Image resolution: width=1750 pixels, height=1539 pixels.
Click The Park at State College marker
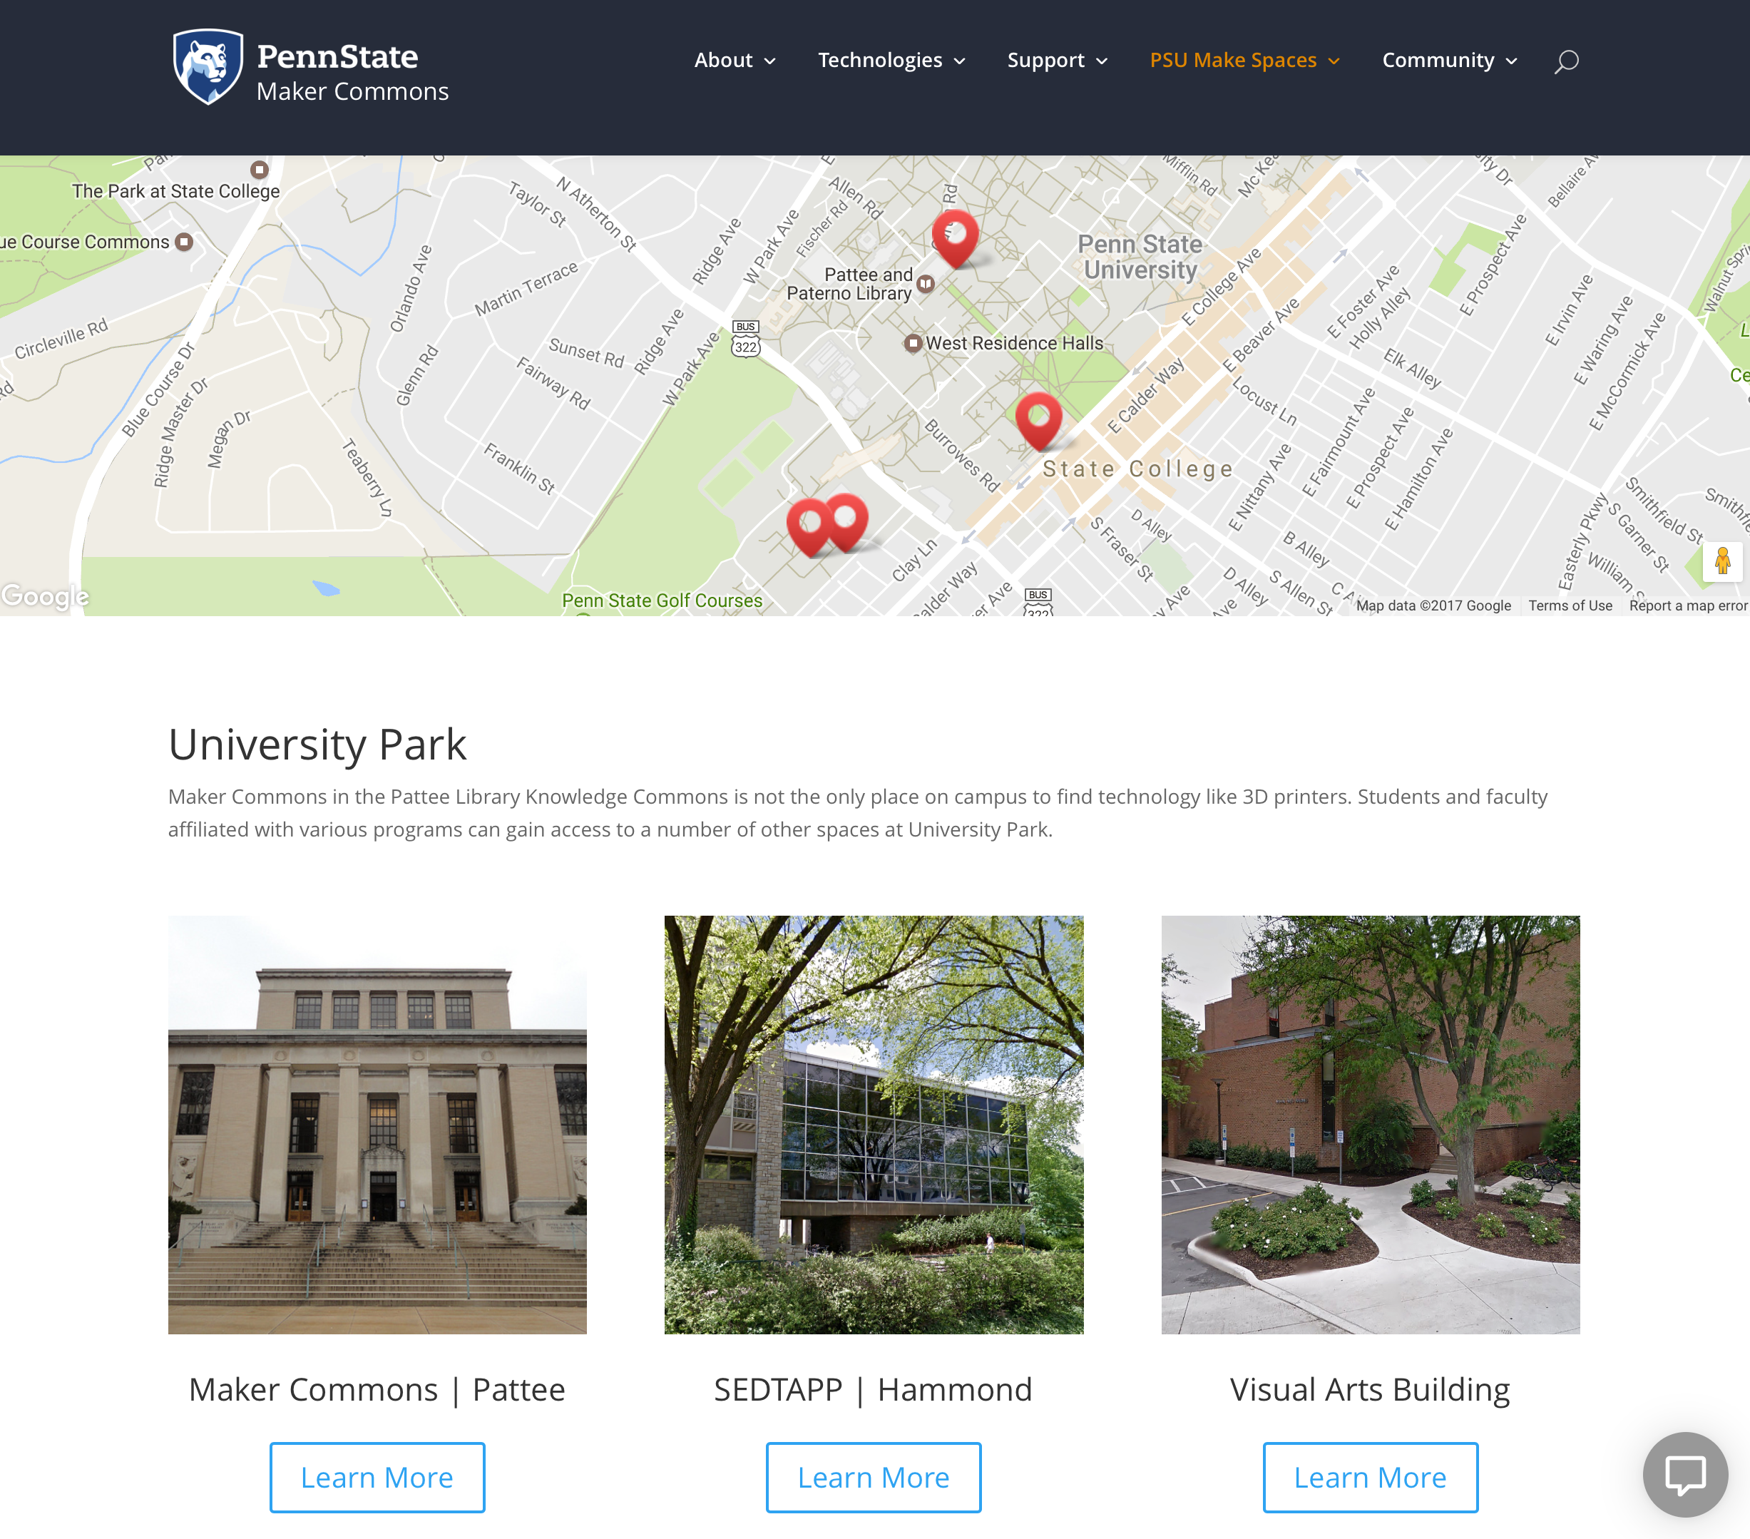[x=260, y=170]
